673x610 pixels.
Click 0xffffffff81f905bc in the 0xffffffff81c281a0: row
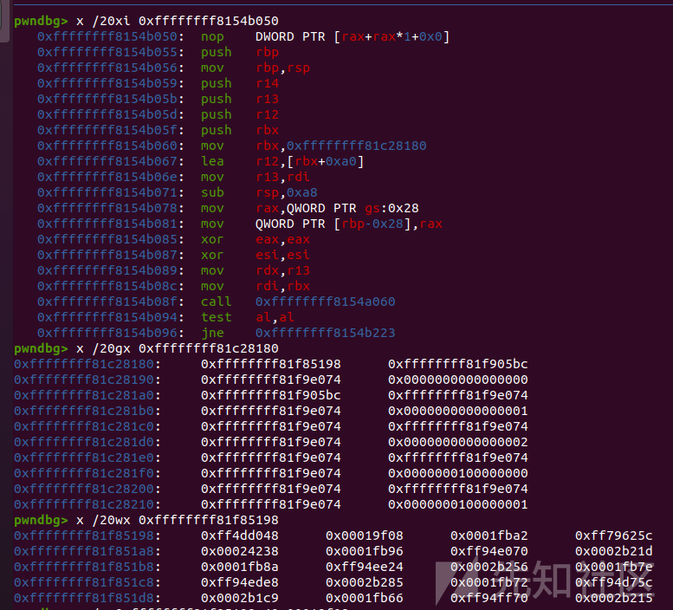(271, 395)
